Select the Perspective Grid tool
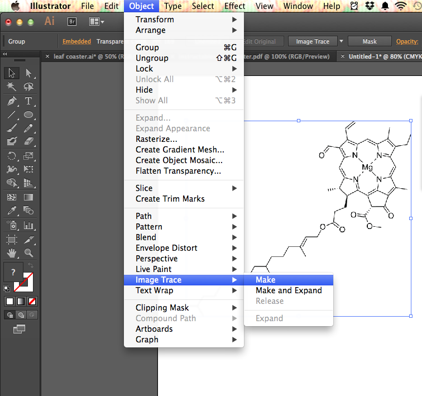Screen dimensions: 422x396 (x=28, y=183)
